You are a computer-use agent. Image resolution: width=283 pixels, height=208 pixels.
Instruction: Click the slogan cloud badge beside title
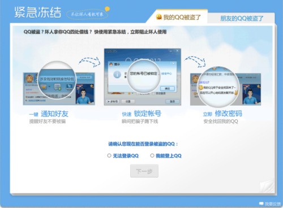coord(88,14)
